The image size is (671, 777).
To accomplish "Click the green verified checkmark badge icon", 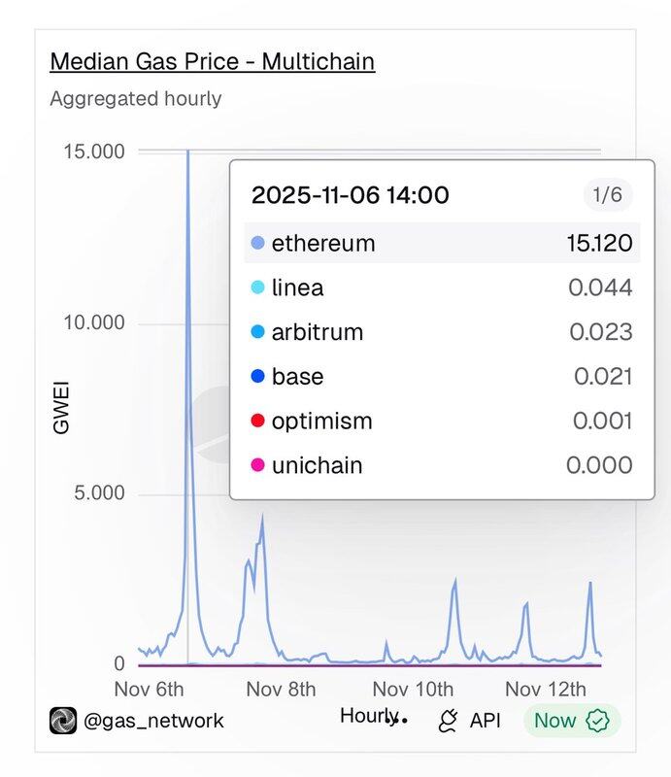I will 598,721.
